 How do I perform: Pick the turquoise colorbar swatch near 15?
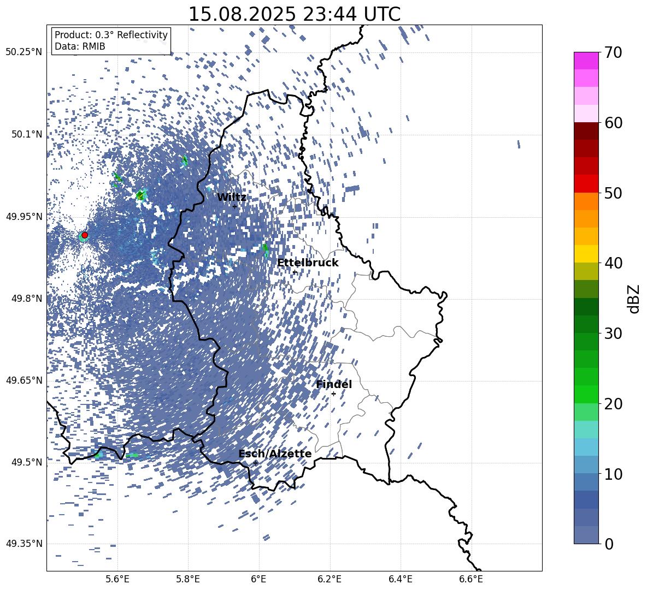(x=586, y=430)
